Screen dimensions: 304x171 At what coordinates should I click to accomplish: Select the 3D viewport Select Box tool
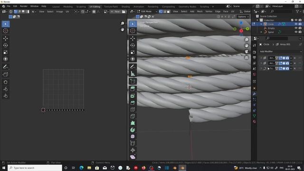[x=133, y=24]
